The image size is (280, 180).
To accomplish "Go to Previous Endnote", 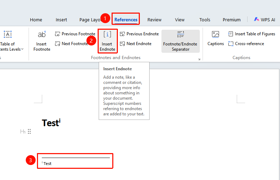I will (139, 34).
